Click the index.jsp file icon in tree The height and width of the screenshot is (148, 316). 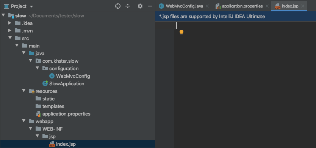(x=52, y=144)
